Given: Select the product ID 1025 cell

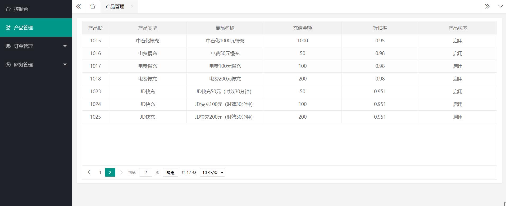Looking at the screenshot, I should pos(95,117).
